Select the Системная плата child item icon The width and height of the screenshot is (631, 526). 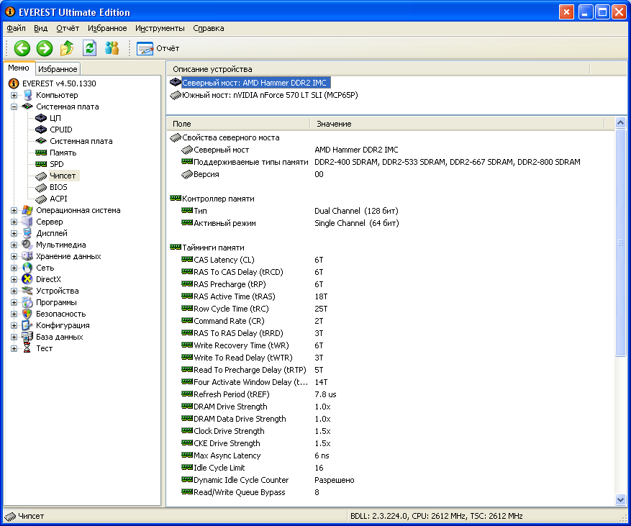[x=41, y=141]
